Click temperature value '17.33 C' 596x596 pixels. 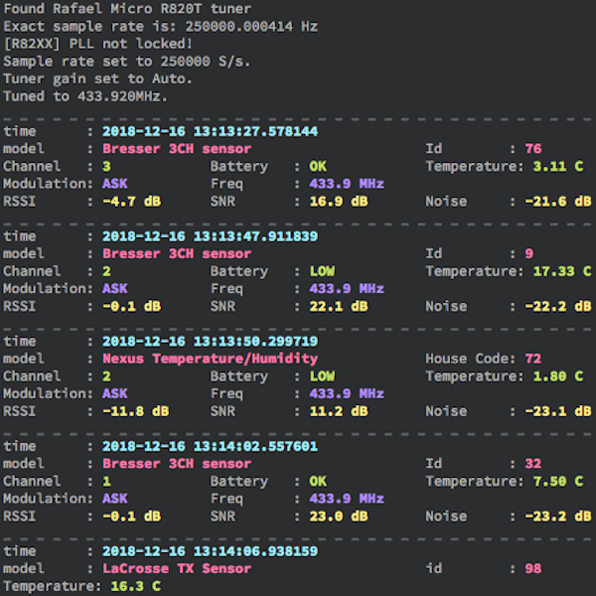click(x=562, y=271)
